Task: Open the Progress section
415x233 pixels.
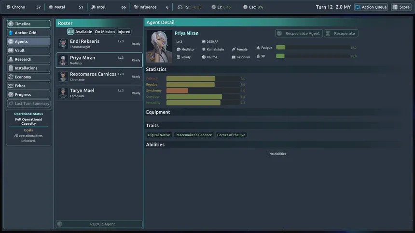Action: [28, 94]
